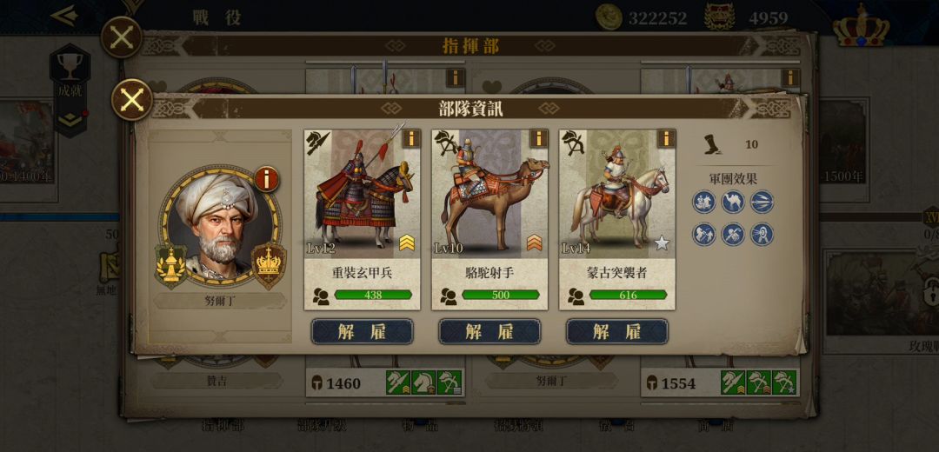939x452 pixels.
Task: Select the 重裝玄甲兵 unit card
Action: click(363, 220)
